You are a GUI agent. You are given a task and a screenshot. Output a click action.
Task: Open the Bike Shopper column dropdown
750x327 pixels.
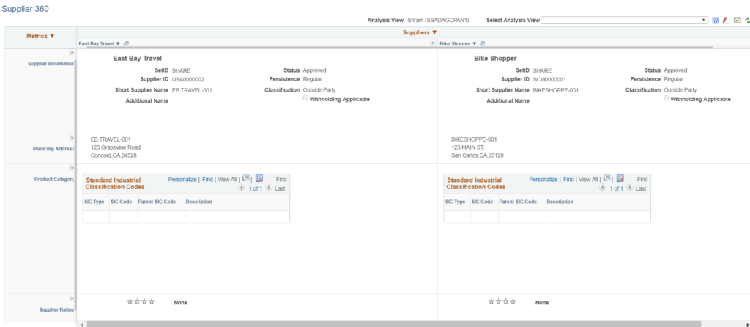click(458, 43)
